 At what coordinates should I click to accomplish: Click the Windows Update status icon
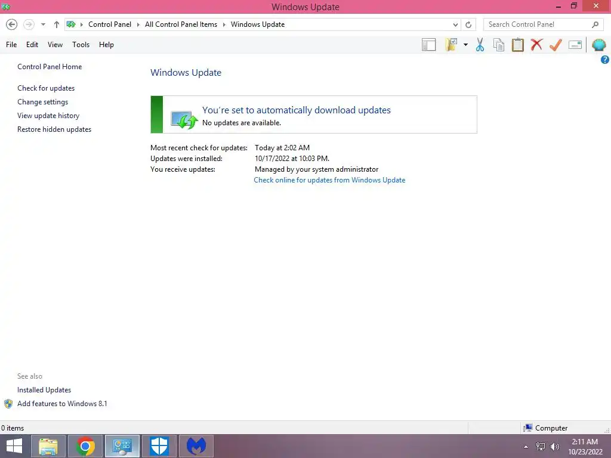point(184,120)
